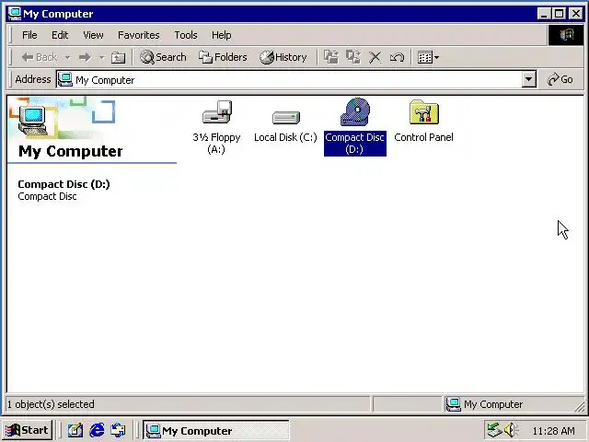Launch Outlook Express from quick launch
The width and height of the screenshot is (589, 442).
point(119,430)
